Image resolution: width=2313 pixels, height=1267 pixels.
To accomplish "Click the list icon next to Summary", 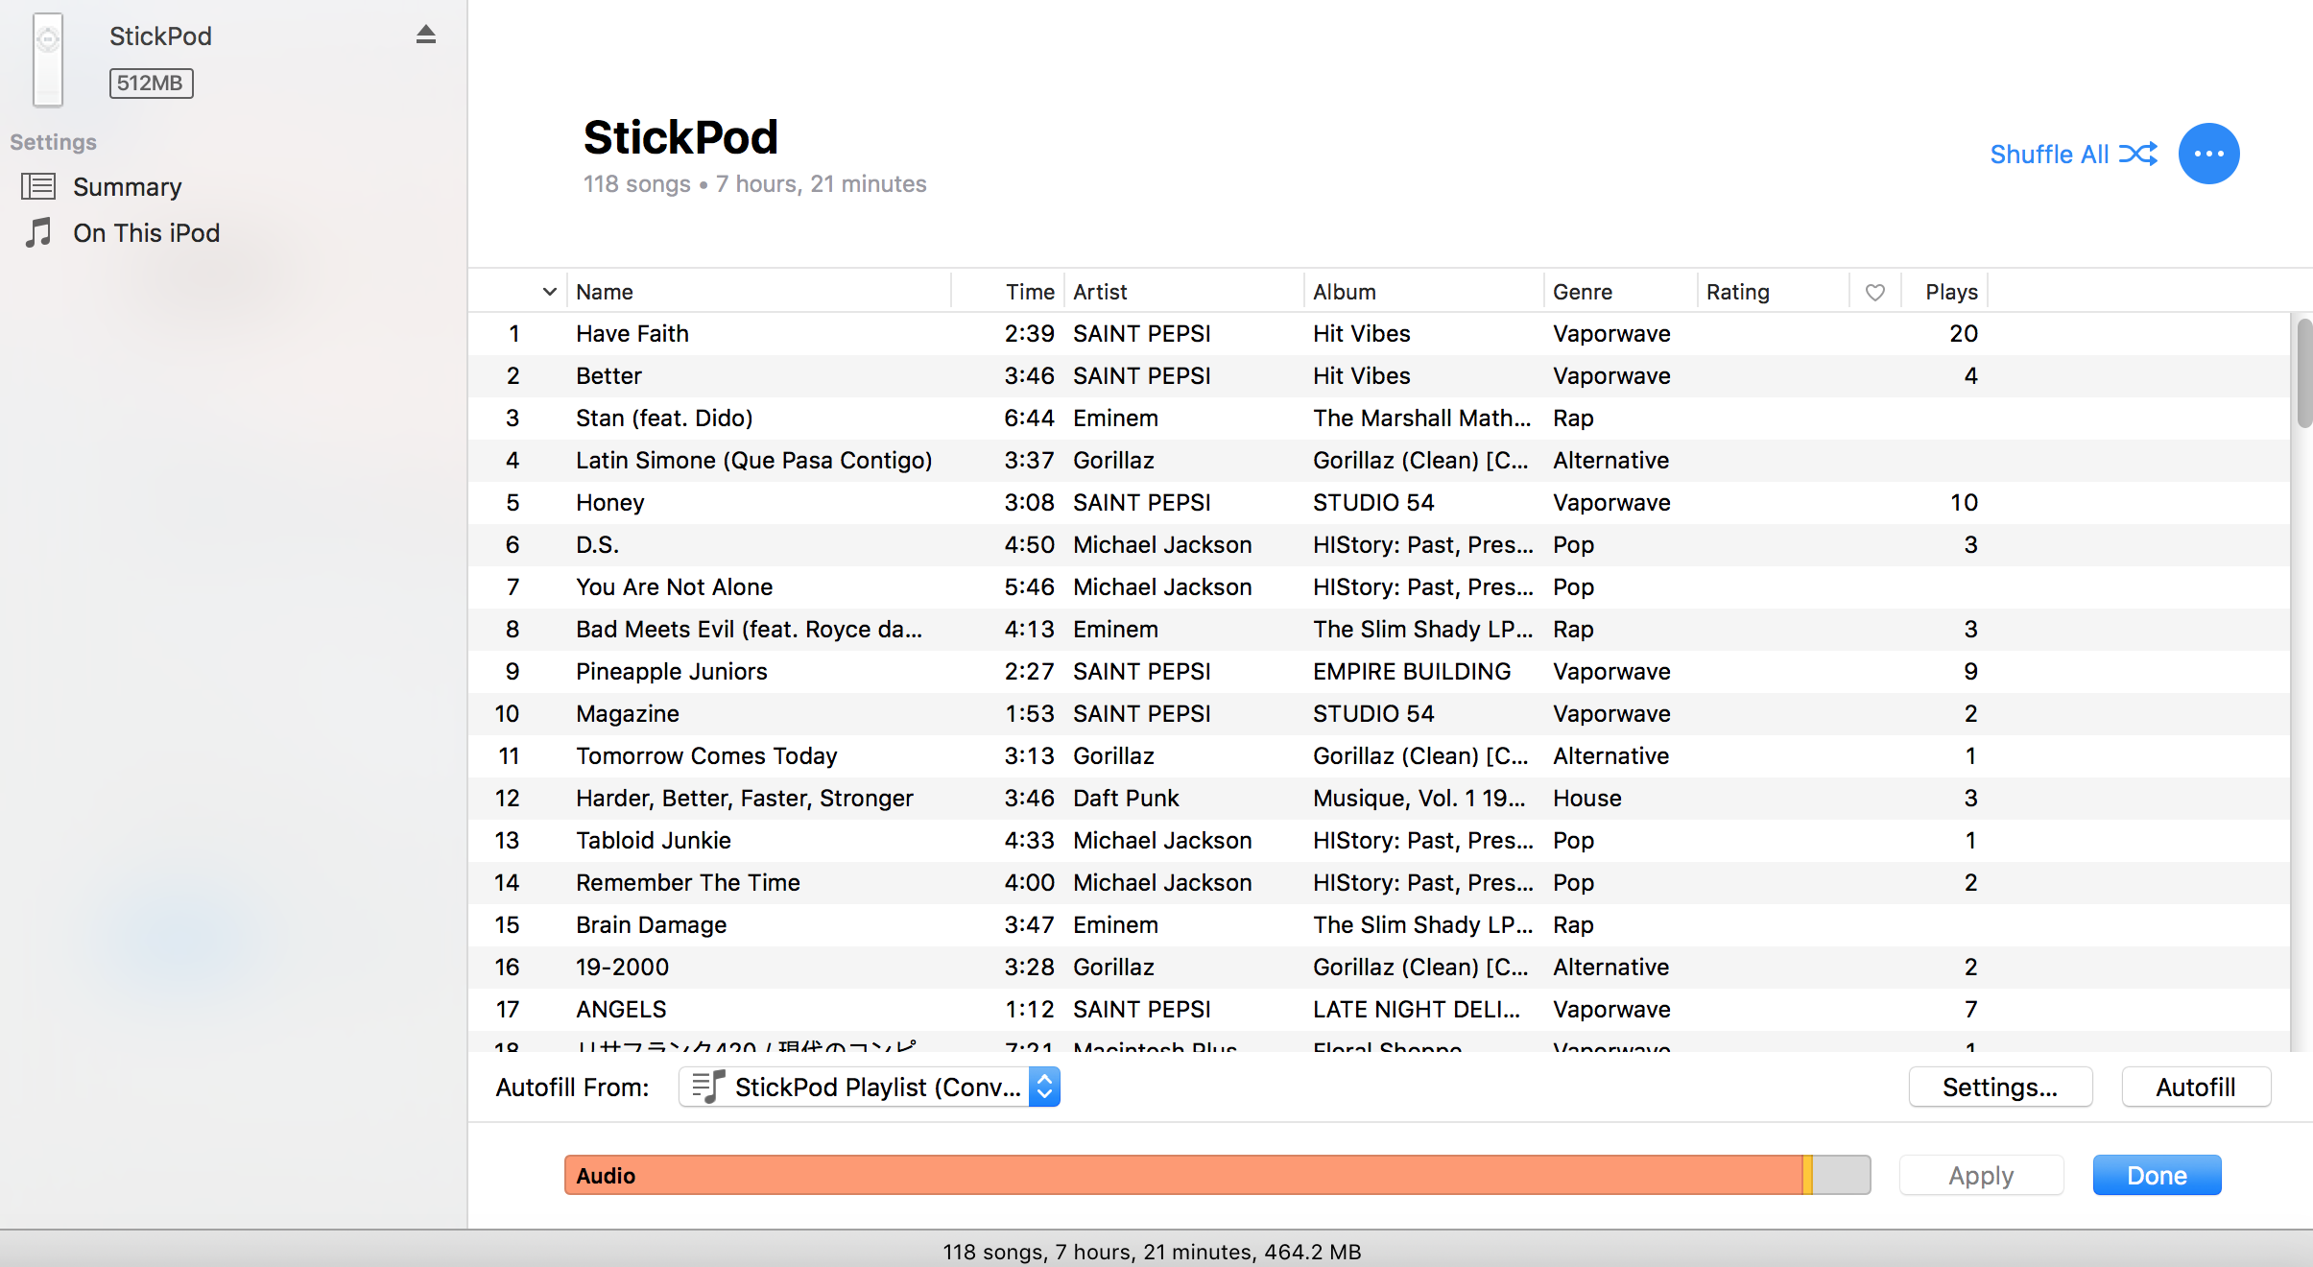I will point(38,186).
